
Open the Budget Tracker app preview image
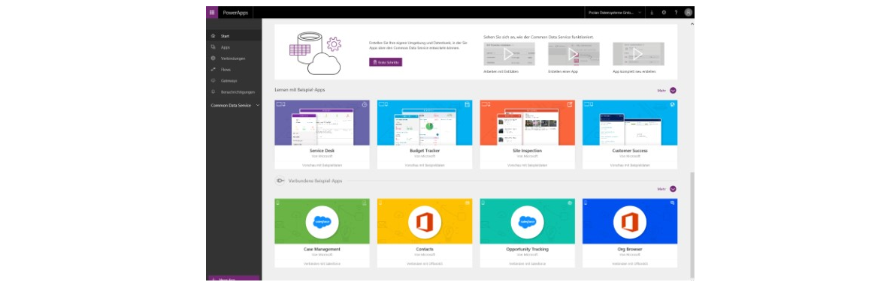424,123
